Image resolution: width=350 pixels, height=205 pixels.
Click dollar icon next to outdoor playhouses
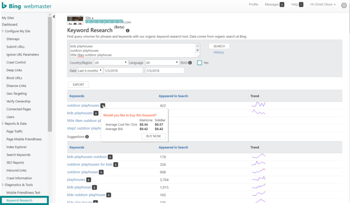(x=102, y=106)
